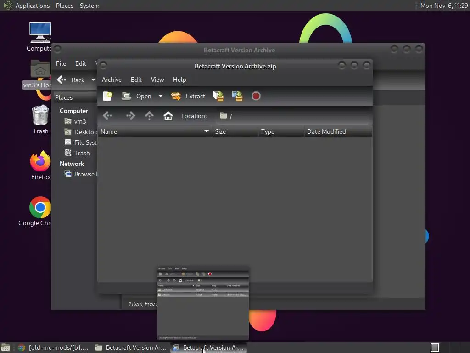Viewport: 470px width, 353px height.
Task: Launch Google Chrome from desktop
Action: [35, 211]
